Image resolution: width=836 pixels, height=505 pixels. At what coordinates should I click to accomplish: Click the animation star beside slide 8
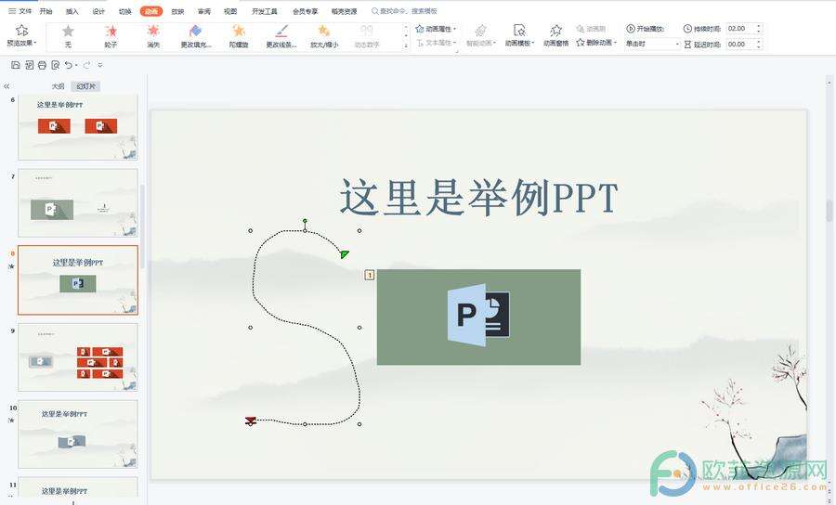(x=12, y=266)
